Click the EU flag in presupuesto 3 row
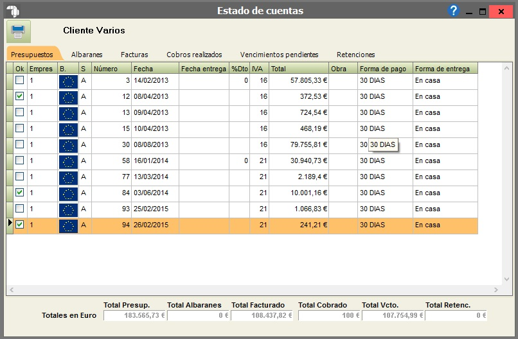Screen dimensions: 518x339 (68, 82)
